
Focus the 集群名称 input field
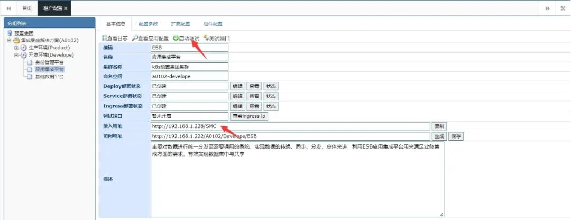189,67
